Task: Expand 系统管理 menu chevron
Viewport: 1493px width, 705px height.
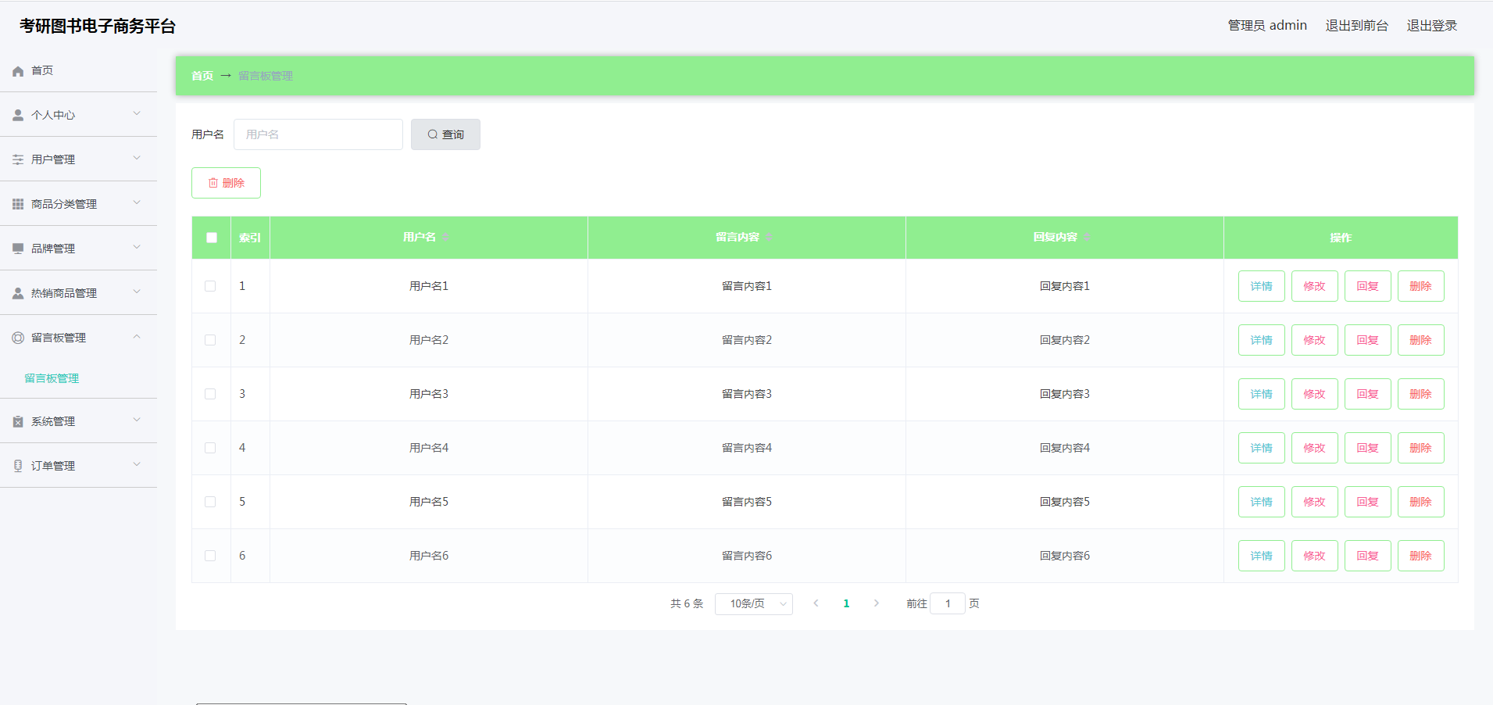Action: pyautogui.click(x=137, y=420)
